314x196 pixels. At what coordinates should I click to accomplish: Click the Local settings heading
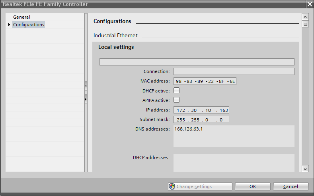tap(116, 47)
